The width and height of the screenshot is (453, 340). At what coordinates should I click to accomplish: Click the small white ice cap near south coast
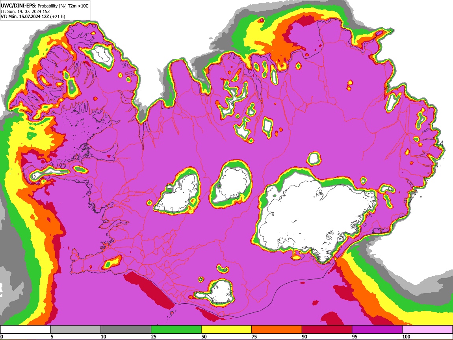pos(221,293)
